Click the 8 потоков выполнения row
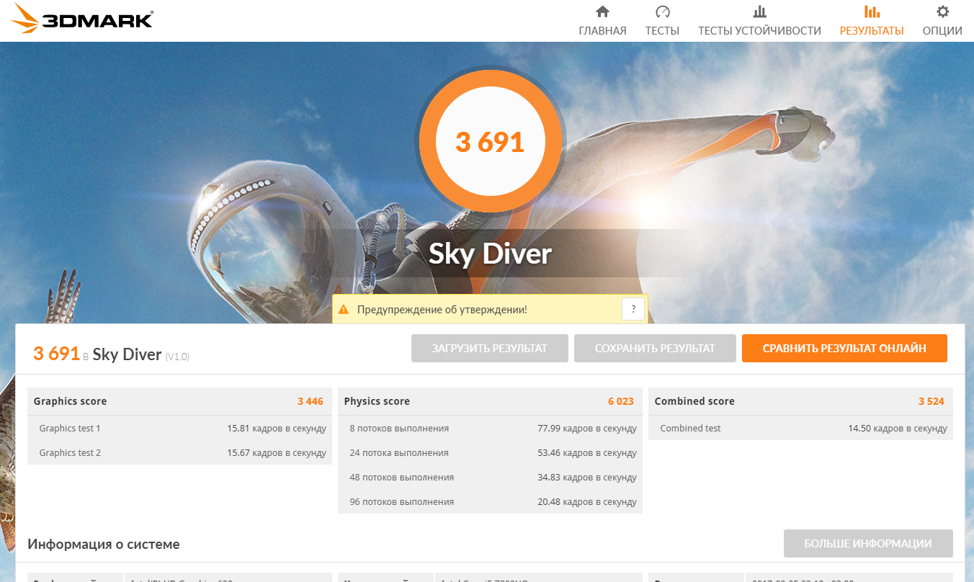The width and height of the screenshot is (974, 582). (x=490, y=429)
